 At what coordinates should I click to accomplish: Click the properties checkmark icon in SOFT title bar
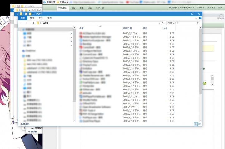tap(26, 14)
